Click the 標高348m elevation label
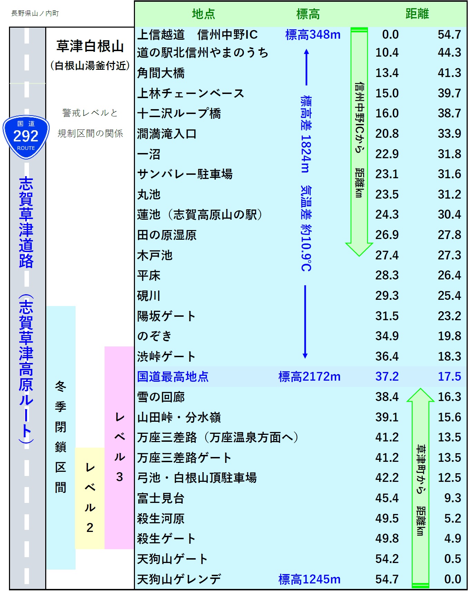This screenshot has width=468, height=591. tap(313, 35)
